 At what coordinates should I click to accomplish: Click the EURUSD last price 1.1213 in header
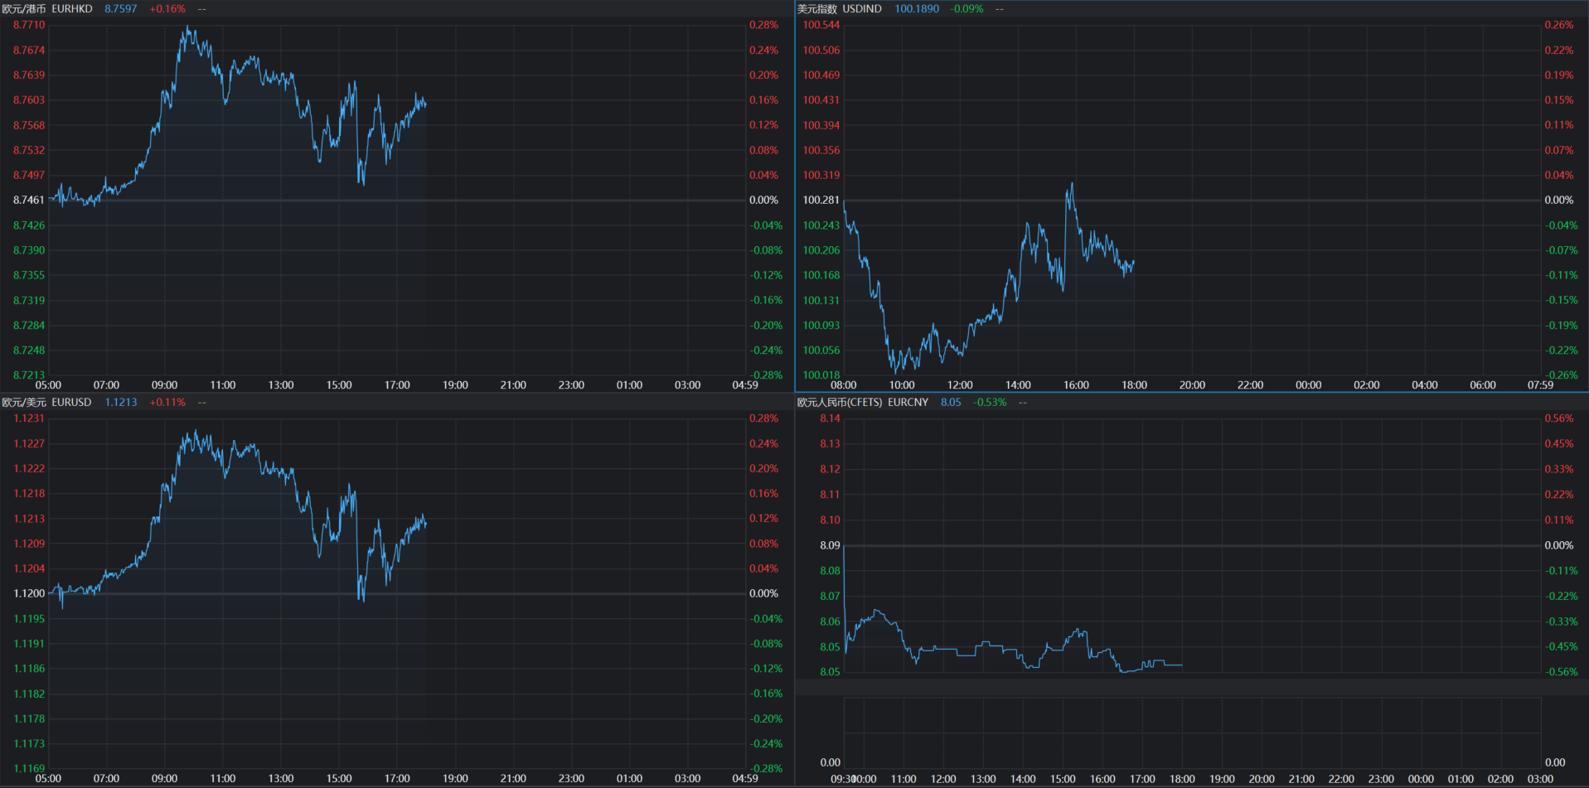[x=121, y=402]
